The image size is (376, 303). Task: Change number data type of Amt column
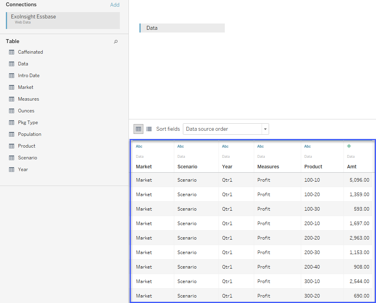point(349,146)
